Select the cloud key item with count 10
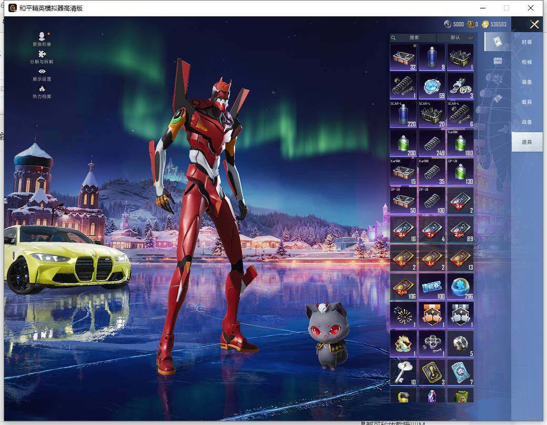This screenshot has height=425, width=547. pos(403,372)
